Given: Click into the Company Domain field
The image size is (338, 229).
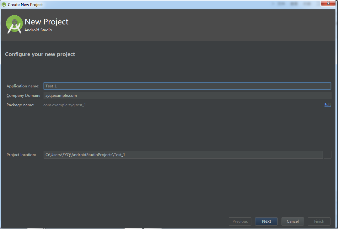Looking at the screenshot, I should point(187,96).
